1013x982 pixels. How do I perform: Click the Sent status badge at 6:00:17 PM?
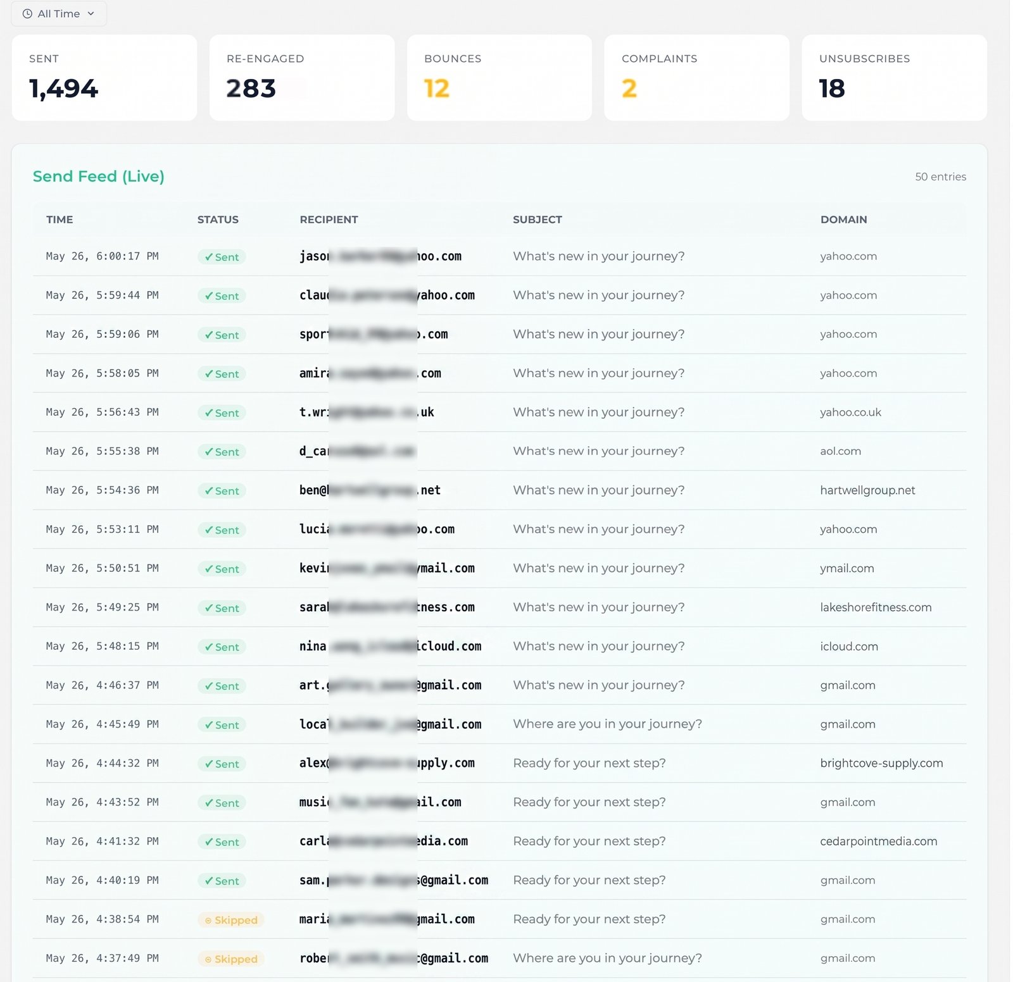click(x=222, y=257)
